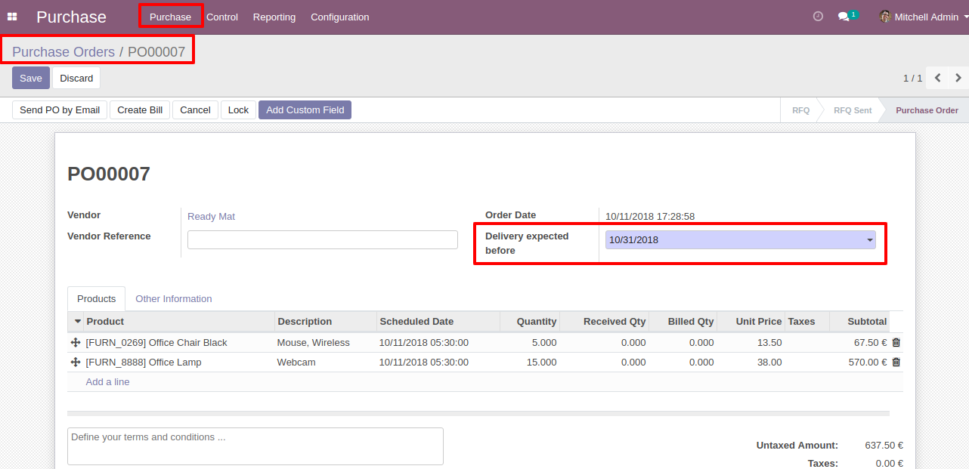Viewport: 969px width, 469px height.
Task: Click the Discard button
Action: (x=76, y=78)
